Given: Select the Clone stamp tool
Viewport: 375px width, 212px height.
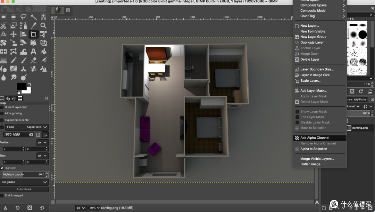Looking at the screenshot, I should click(x=23, y=69).
